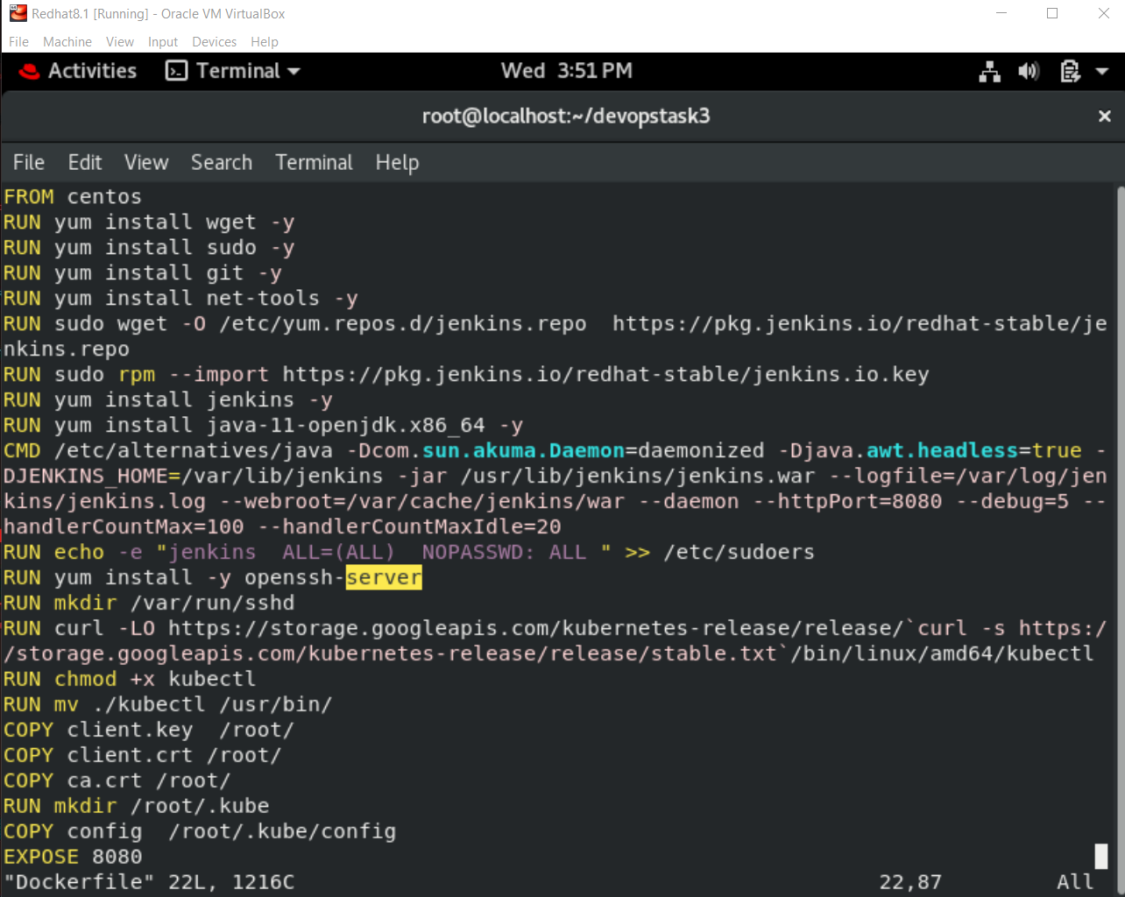Click the wired network icon in top bar
Screen dimensions: 1125x897
pyautogui.click(x=989, y=71)
